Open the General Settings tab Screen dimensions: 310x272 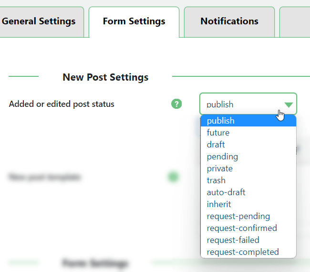39,21
